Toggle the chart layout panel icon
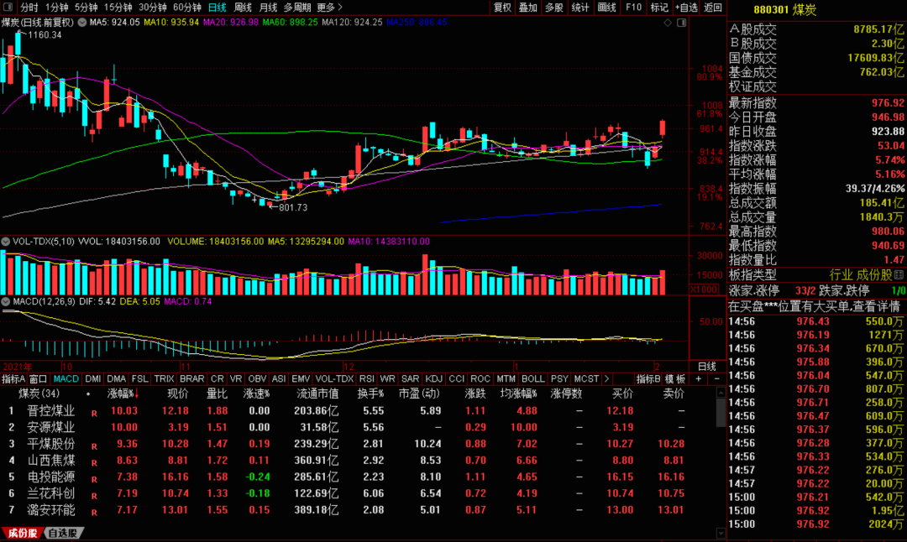Image resolution: width=907 pixels, height=542 pixels. point(681,23)
